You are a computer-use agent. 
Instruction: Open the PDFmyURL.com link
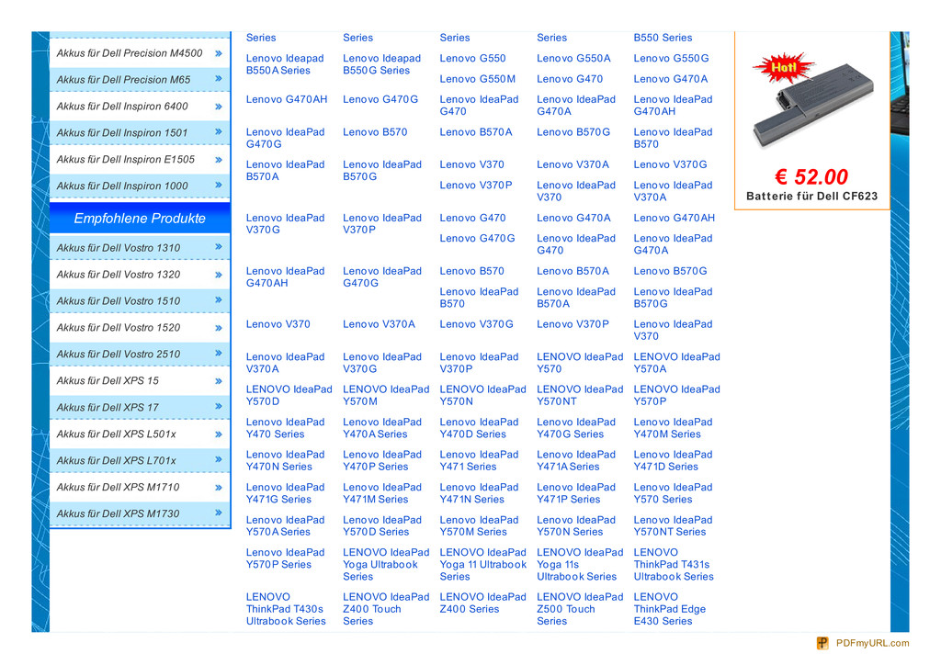pos(872,643)
